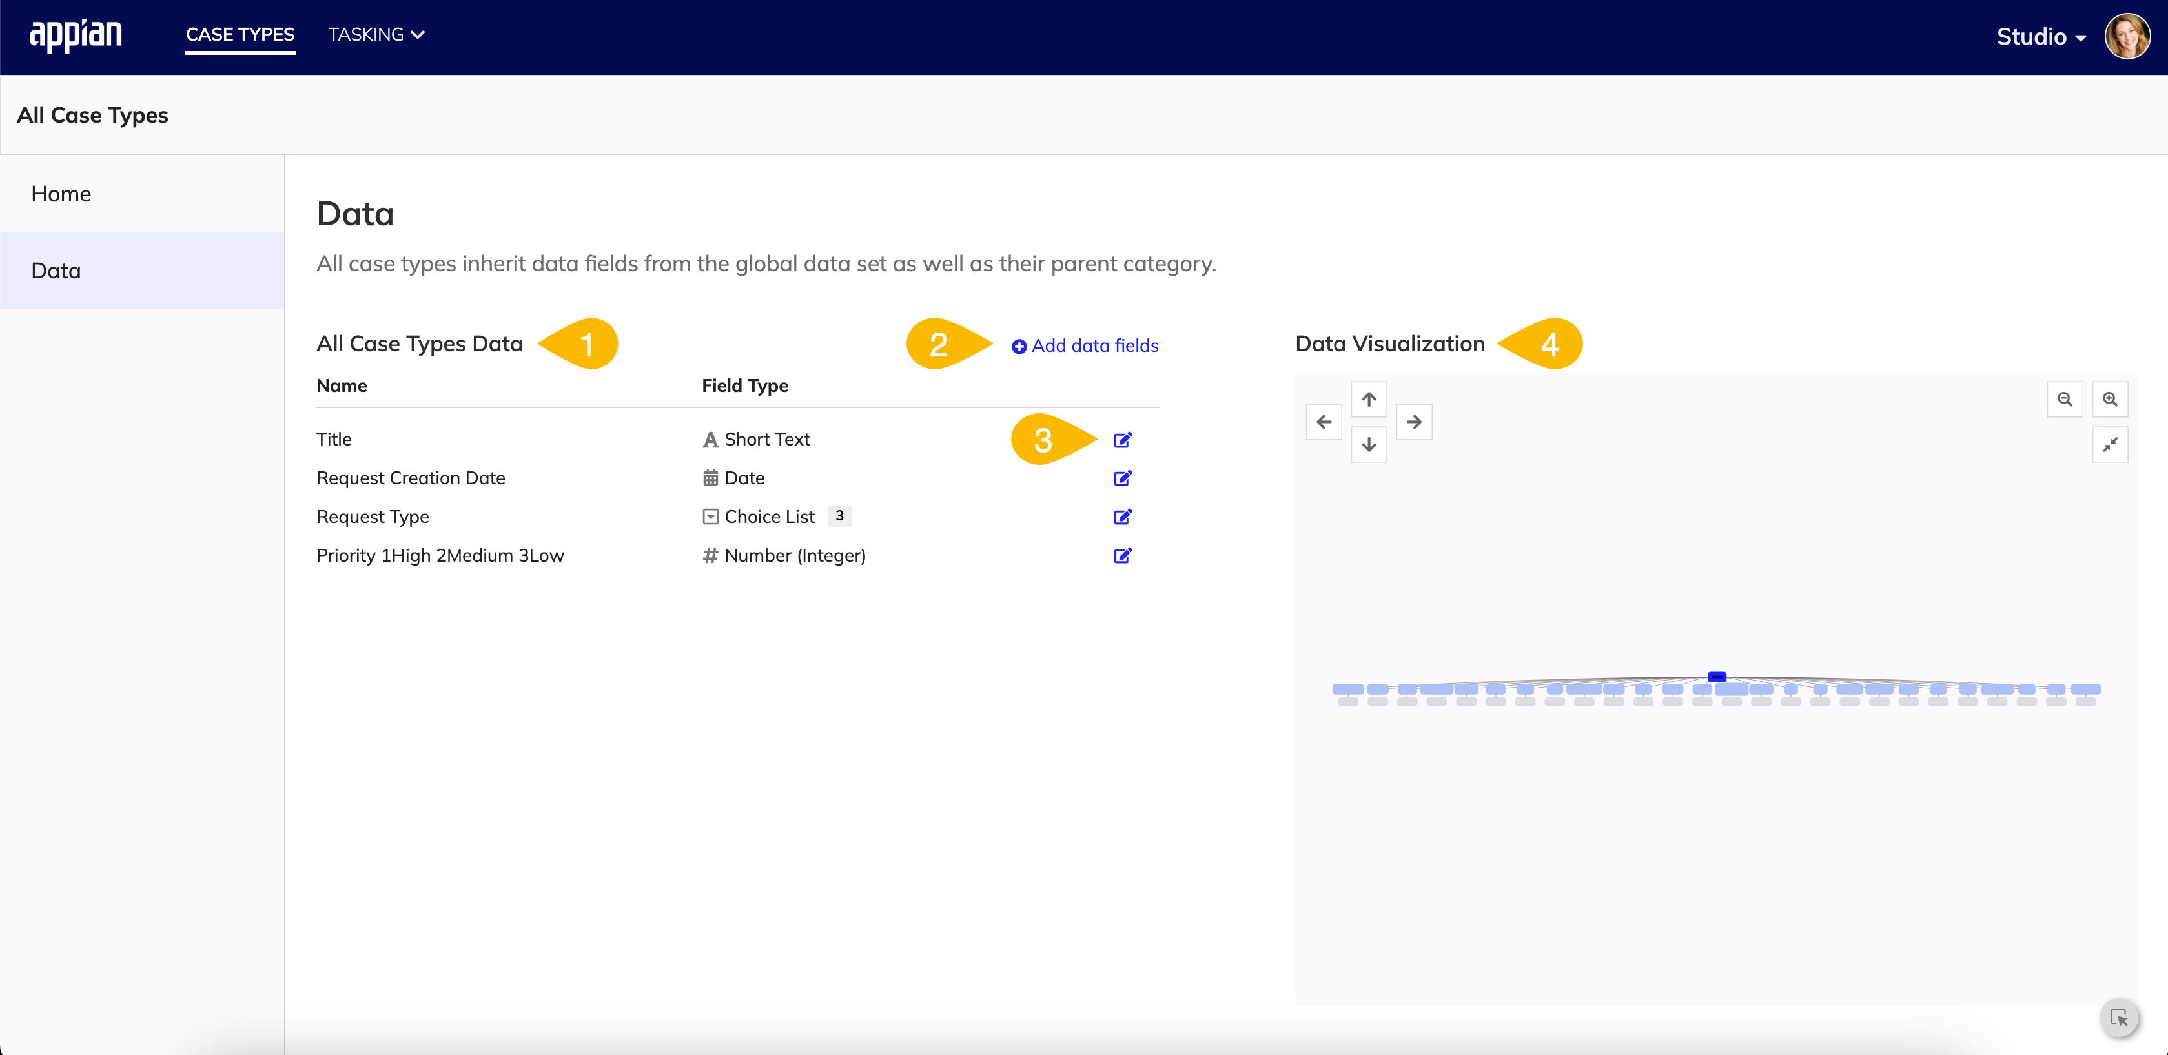
Task: Click the edit icon for Request Creation Date
Action: point(1124,478)
